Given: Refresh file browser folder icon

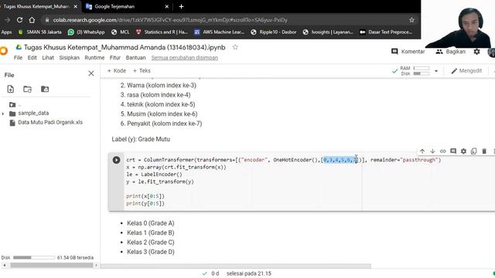Looking at the screenshot, I should click(28, 90).
